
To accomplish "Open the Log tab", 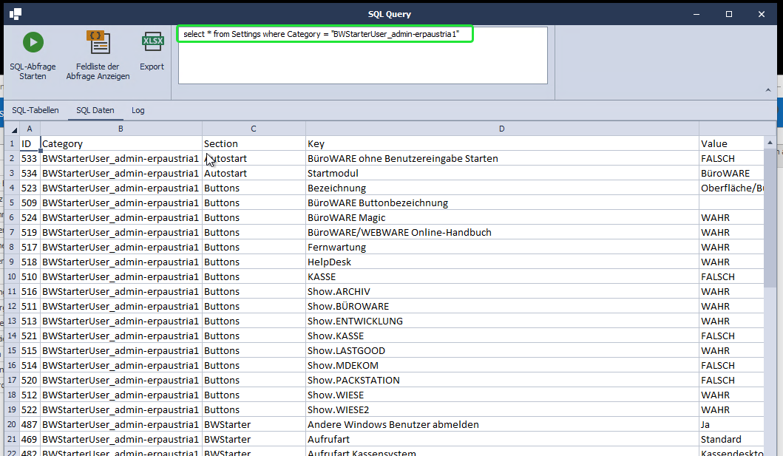I will click(138, 110).
